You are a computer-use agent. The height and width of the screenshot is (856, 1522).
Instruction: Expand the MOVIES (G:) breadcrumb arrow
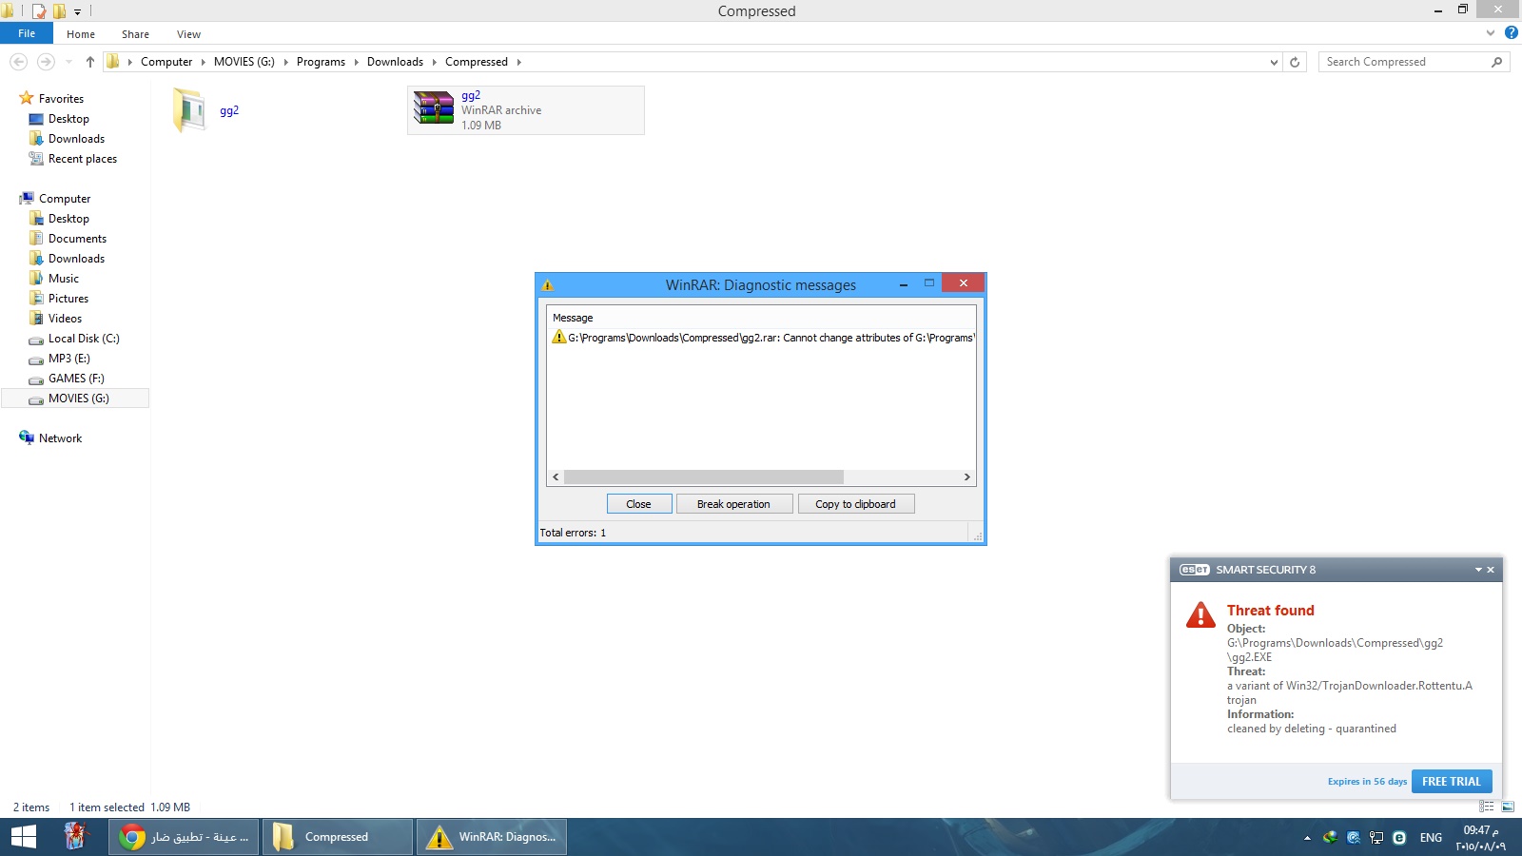click(285, 62)
